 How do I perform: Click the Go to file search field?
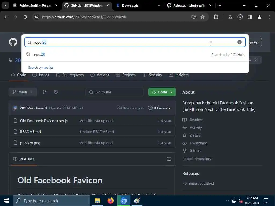click(x=115, y=92)
